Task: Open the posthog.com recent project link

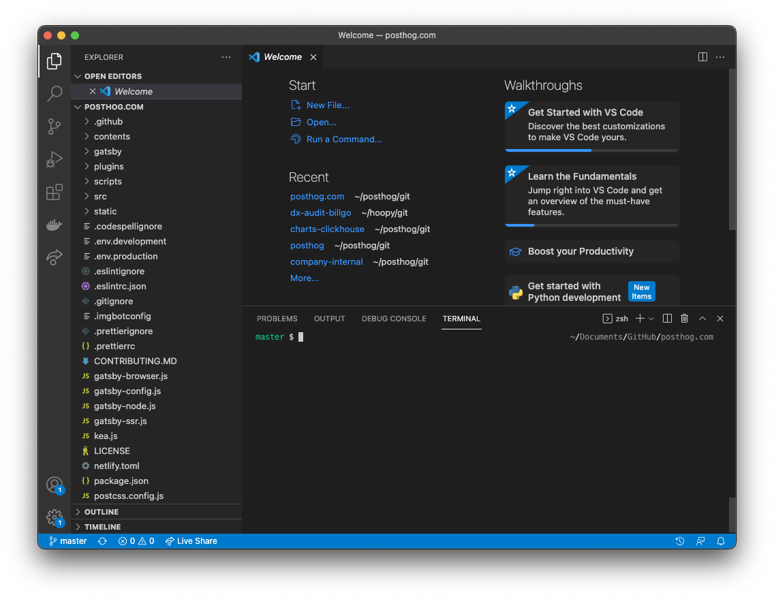Action: (318, 196)
